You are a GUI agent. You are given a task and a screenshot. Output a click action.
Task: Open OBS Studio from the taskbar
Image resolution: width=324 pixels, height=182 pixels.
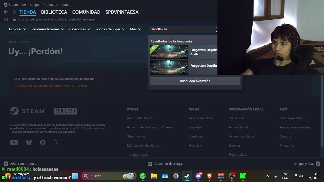[232, 176]
